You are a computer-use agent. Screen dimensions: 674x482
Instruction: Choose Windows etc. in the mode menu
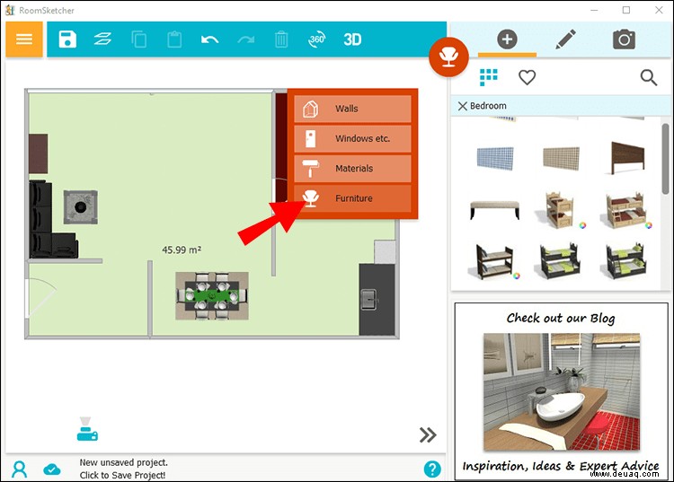pos(352,138)
